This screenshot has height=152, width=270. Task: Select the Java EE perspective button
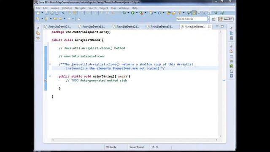226,19
